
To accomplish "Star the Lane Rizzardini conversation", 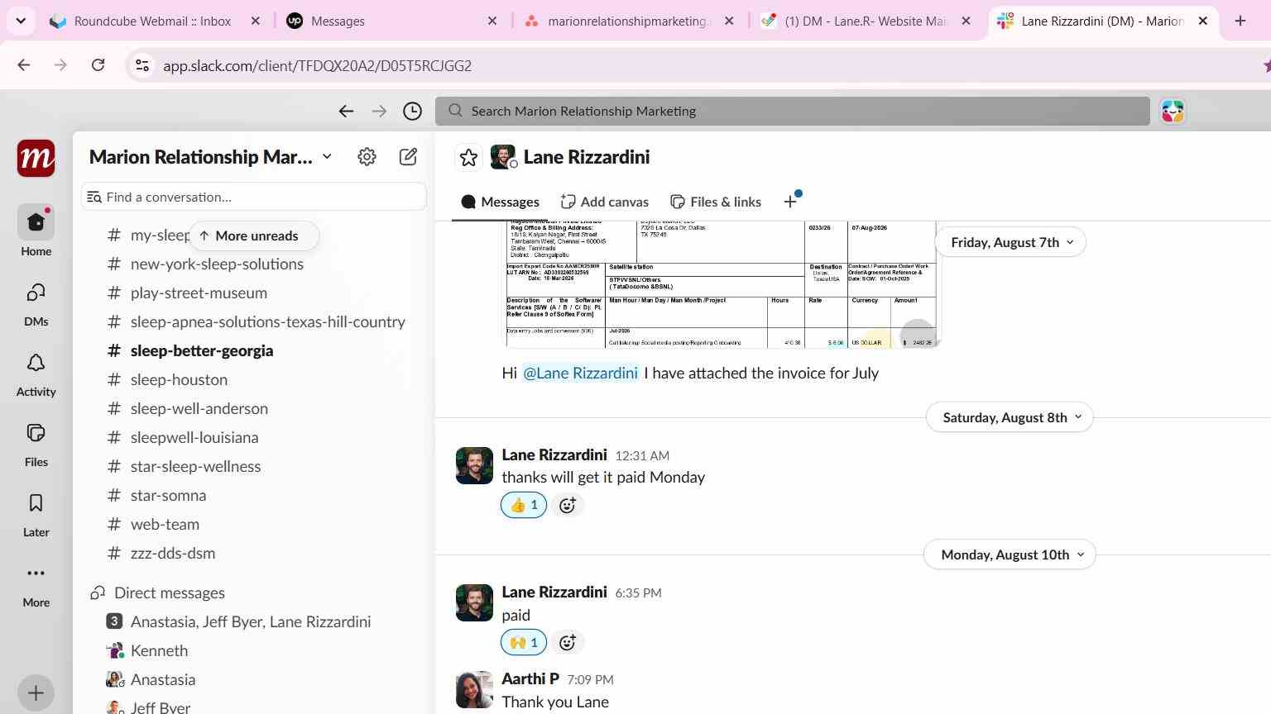I will (468, 157).
